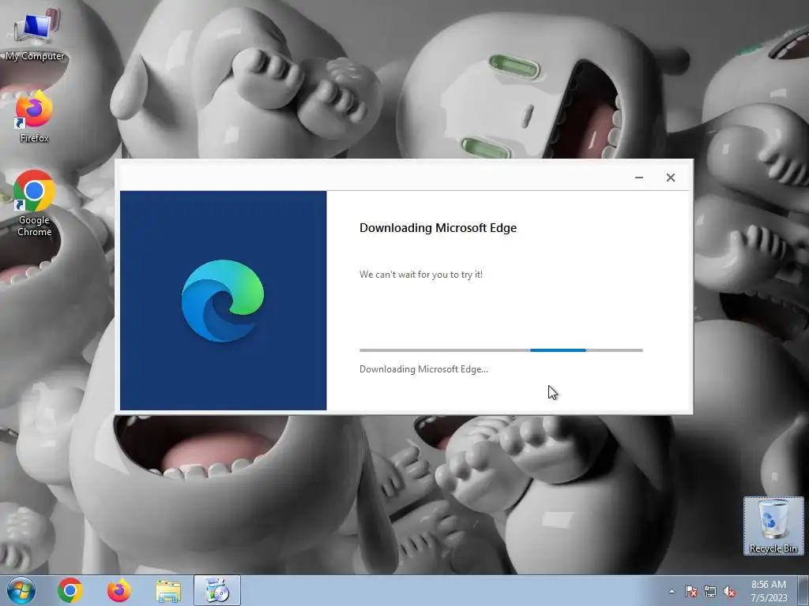This screenshot has width=809, height=606.
Task: Close the Edge installer window
Action: click(670, 178)
